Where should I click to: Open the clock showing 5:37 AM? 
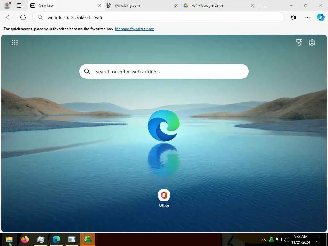point(300,240)
